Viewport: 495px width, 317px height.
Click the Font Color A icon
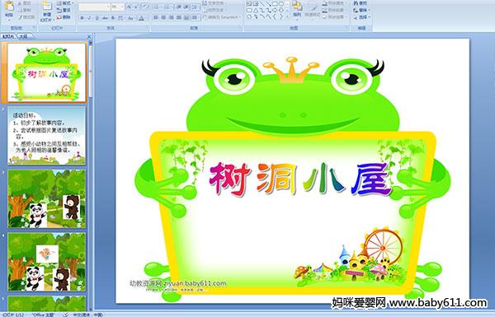tap(141, 18)
